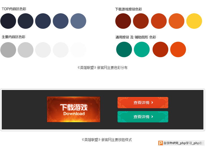This screenshot has width=206, height=147.
Task: Click the chevron arrow on red 查看详情 button
Action: pyautogui.click(x=152, y=102)
